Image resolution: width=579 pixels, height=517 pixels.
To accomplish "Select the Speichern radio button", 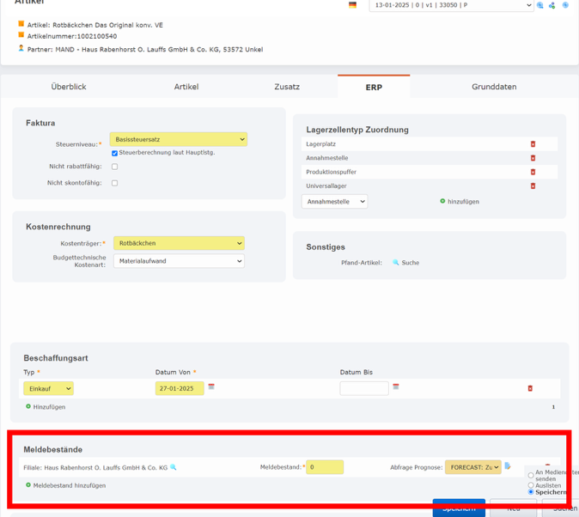I will click(x=531, y=492).
